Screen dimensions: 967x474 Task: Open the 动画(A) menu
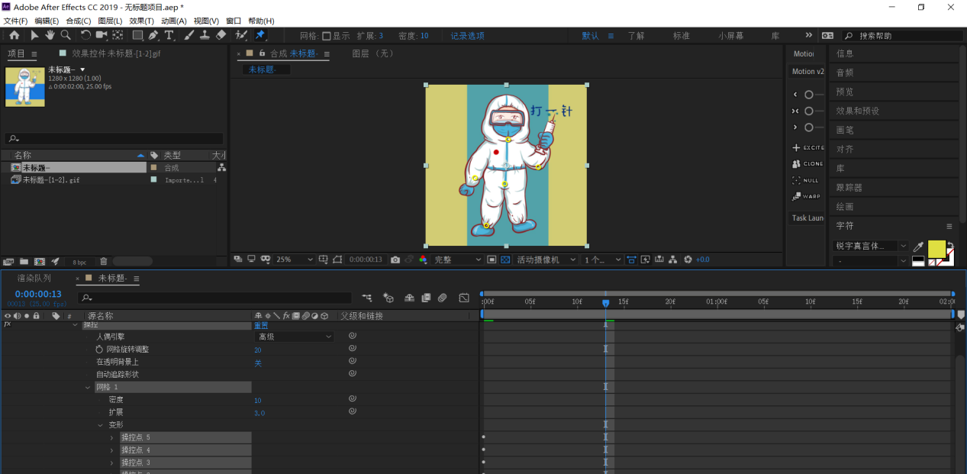(173, 21)
